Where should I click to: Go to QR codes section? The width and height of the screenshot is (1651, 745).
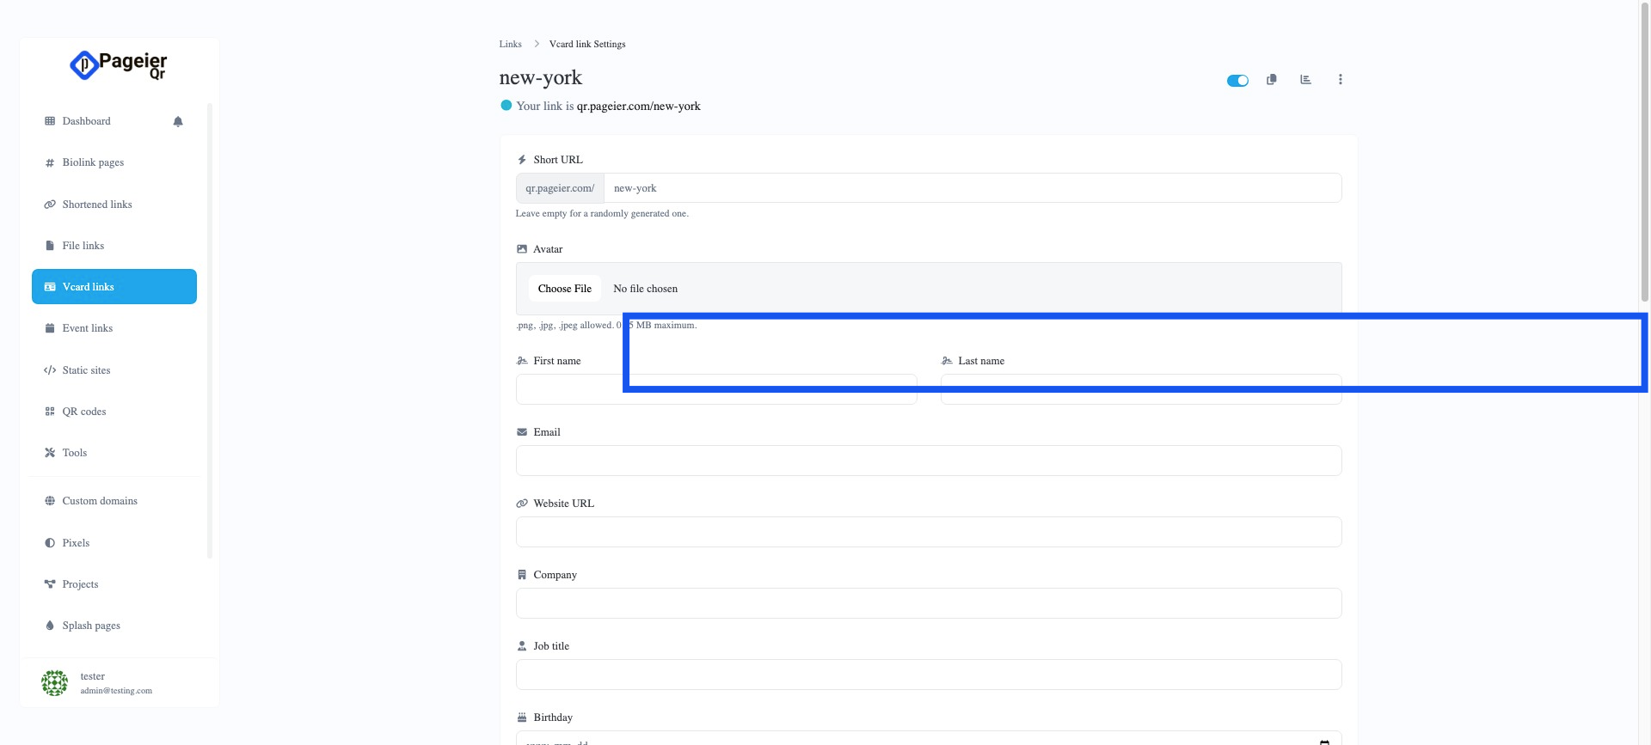tap(84, 412)
